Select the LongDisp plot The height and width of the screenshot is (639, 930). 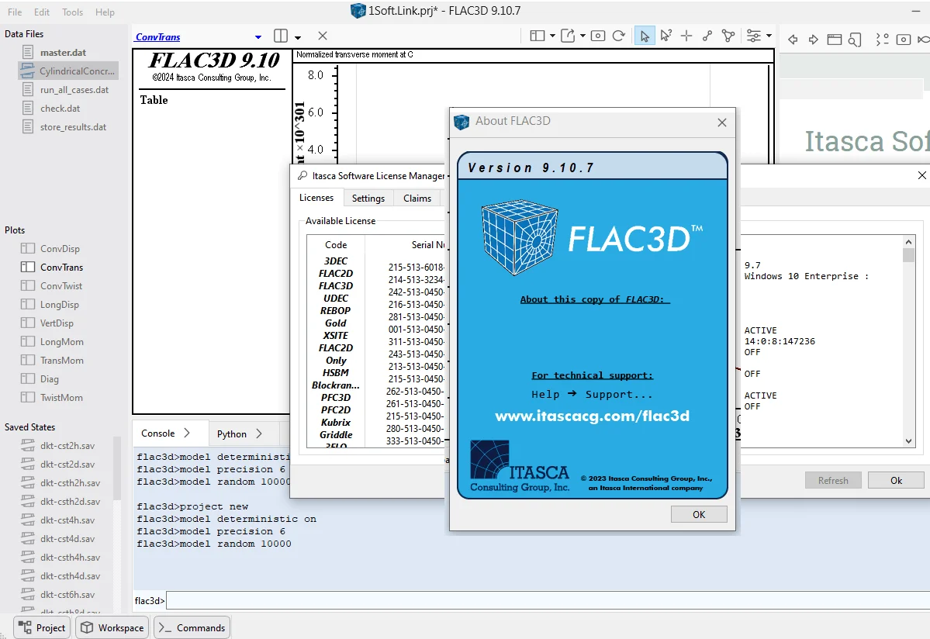pos(59,305)
